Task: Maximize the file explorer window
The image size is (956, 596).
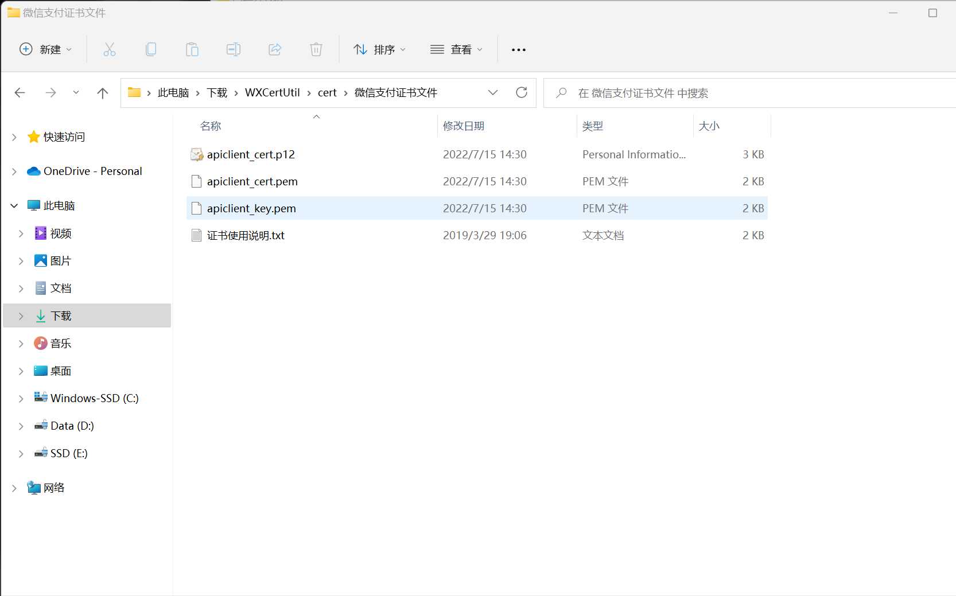Action: coord(932,13)
